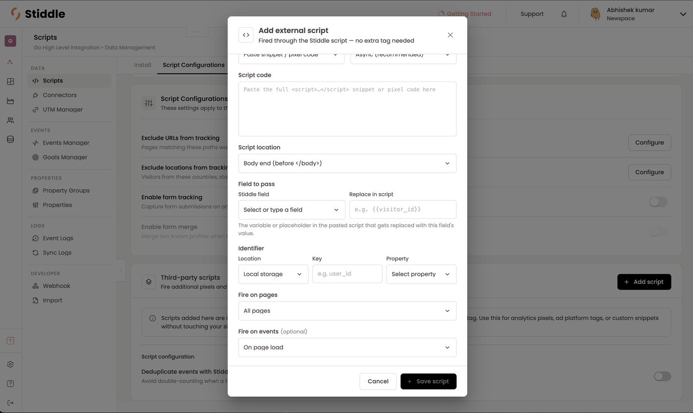
Task: Select Connectors in the sidebar
Action: tap(69, 95)
